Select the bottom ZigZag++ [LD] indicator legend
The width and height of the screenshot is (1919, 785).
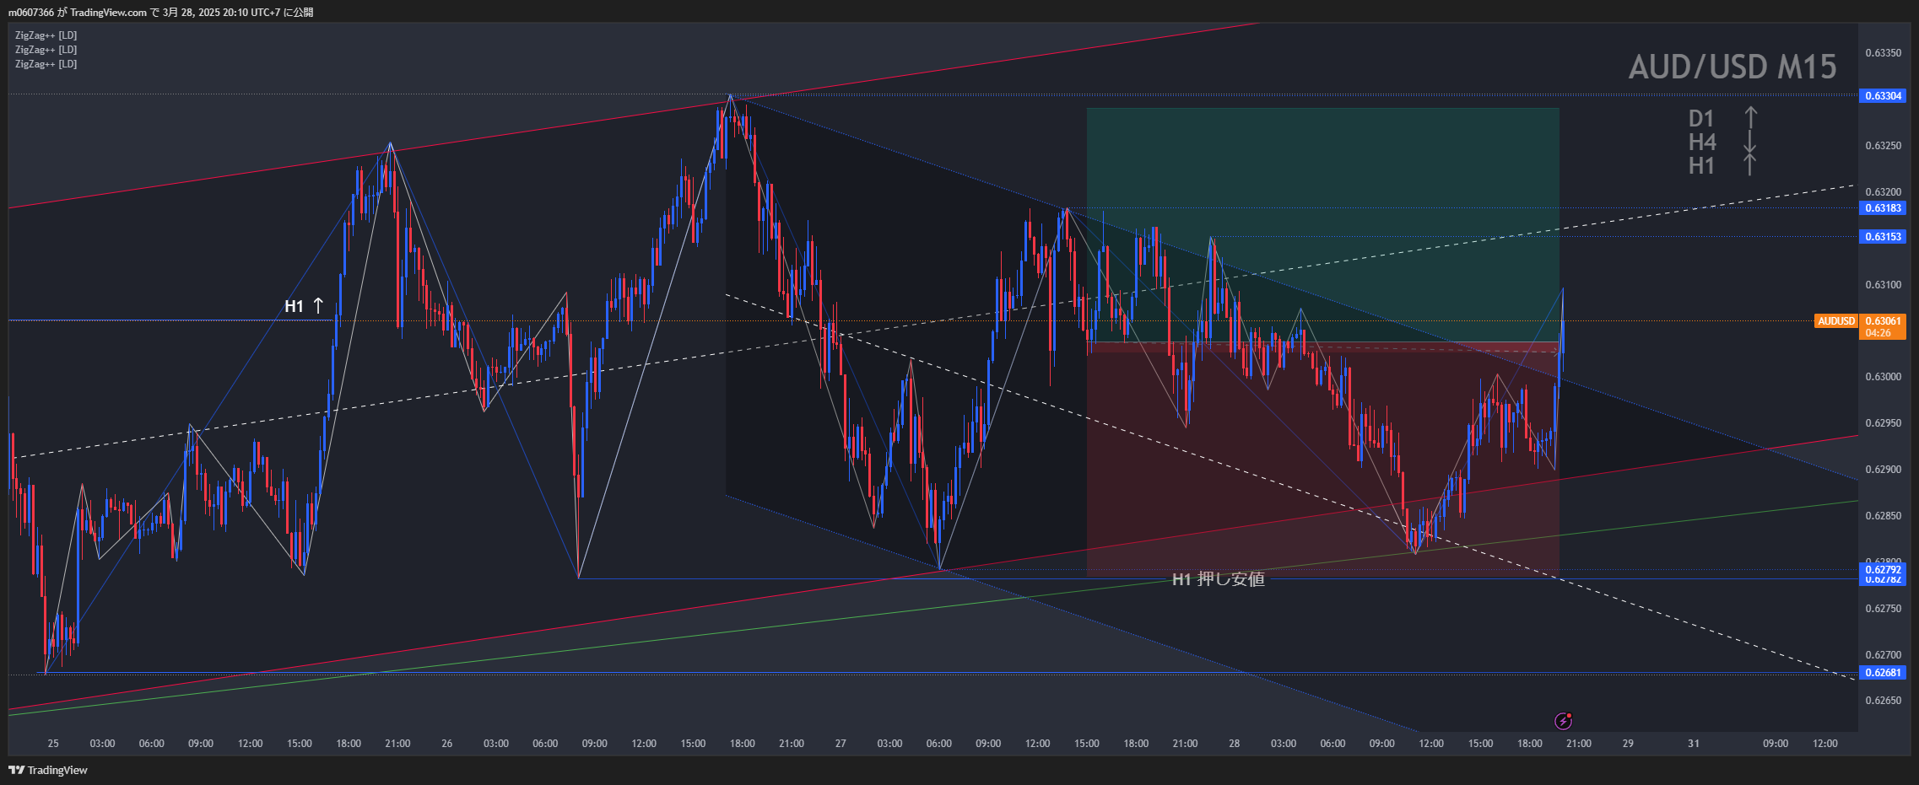46,64
